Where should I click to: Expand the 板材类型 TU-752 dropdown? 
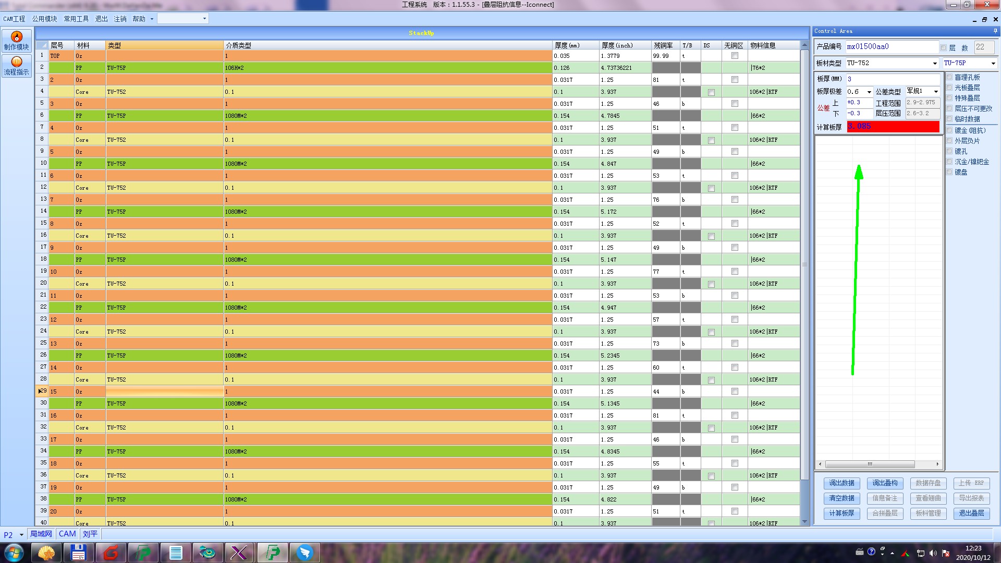(934, 64)
